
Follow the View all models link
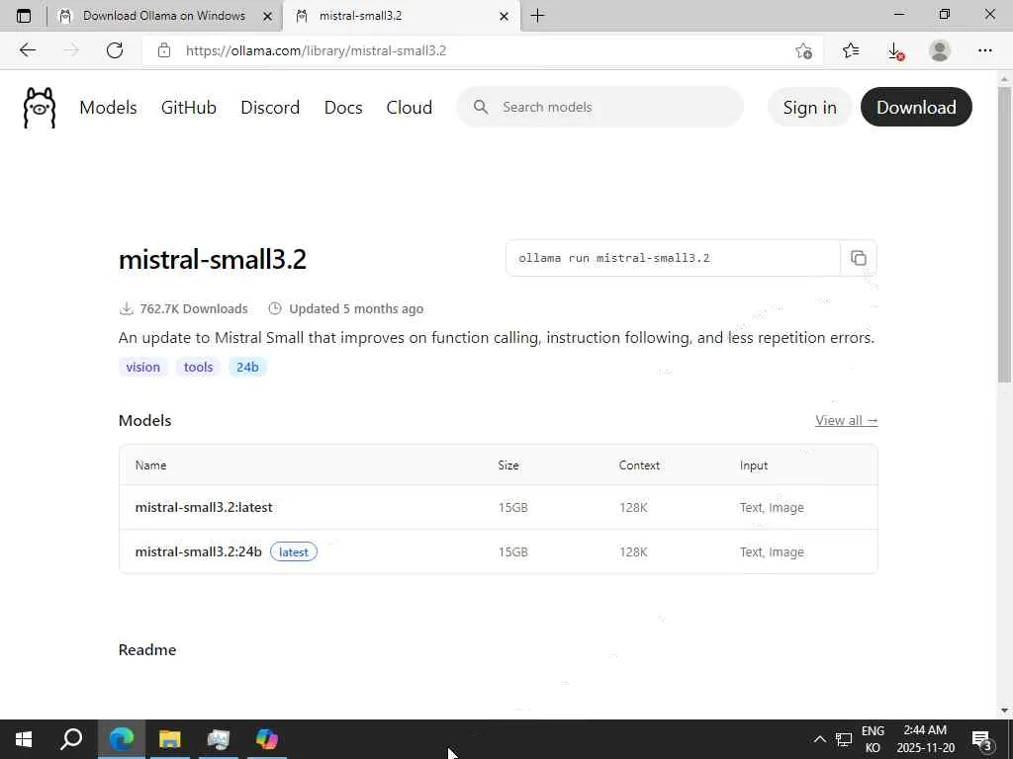[x=847, y=420]
